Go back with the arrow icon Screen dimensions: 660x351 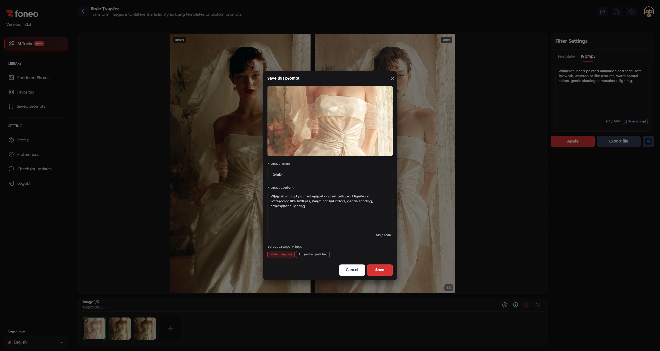pos(83,11)
